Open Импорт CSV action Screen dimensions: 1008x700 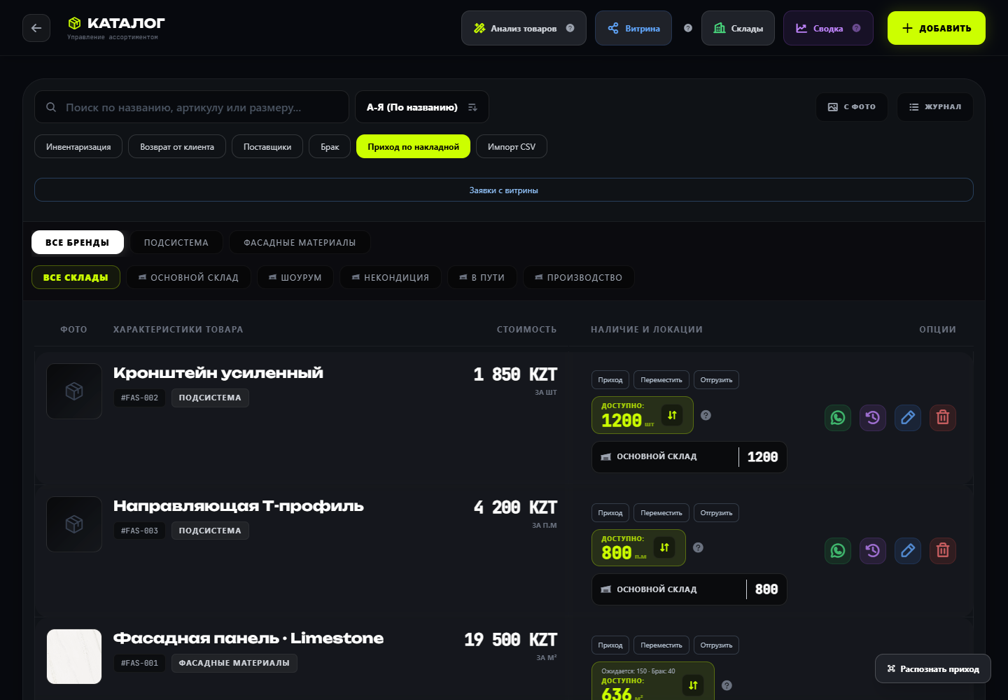tap(512, 146)
